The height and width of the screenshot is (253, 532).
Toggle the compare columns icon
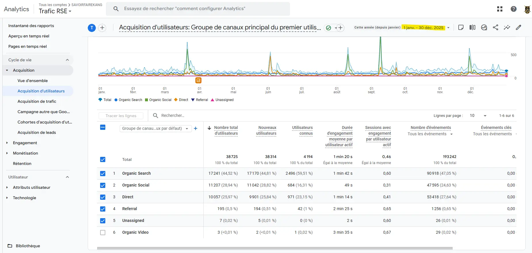coord(472,27)
